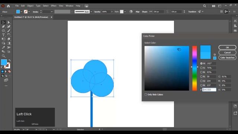This screenshot has width=238, height=134.
Task: Open the share document icon in menu bar
Action: [86, 6]
